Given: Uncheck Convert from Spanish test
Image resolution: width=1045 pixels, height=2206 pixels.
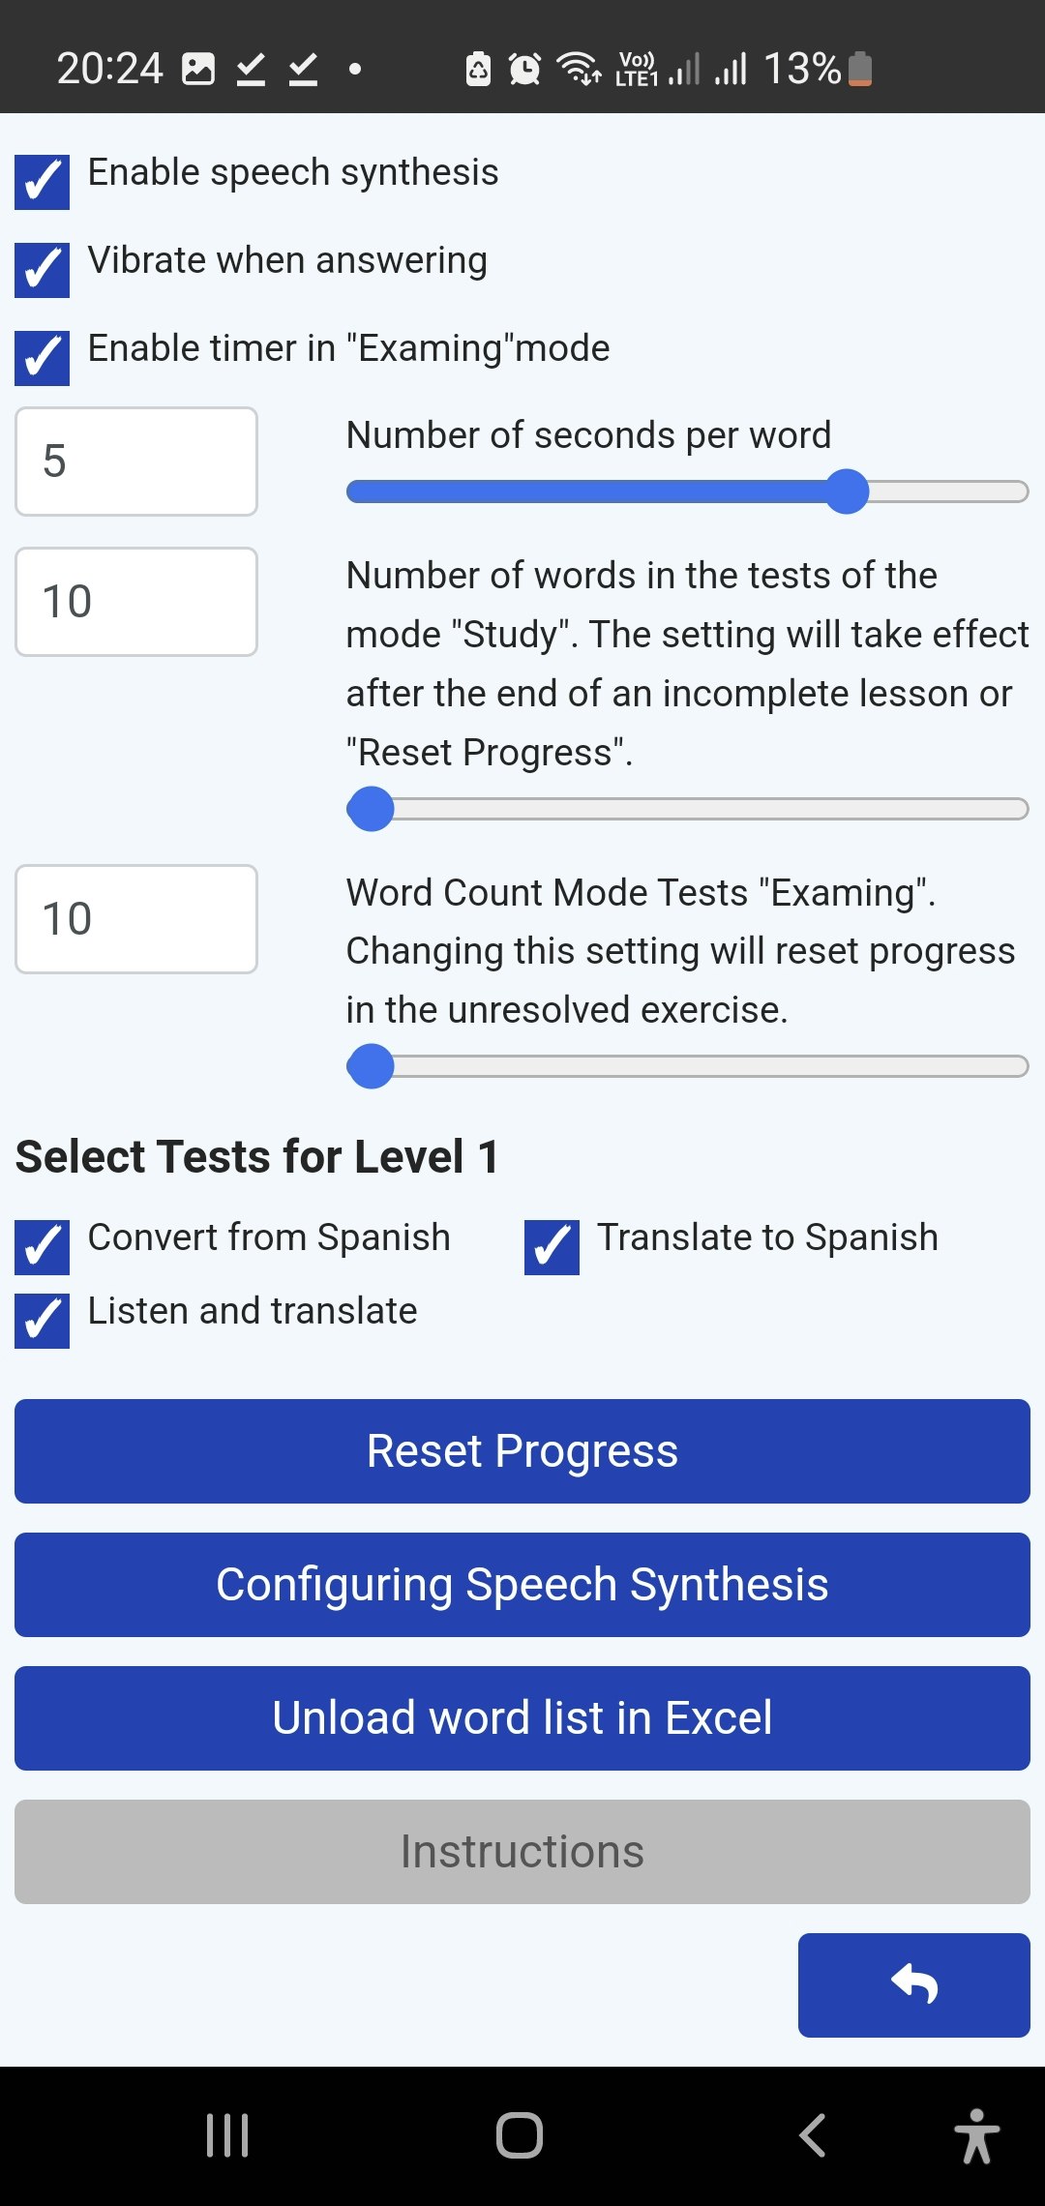Looking at the screenshot, I should tap(42, 1247).
